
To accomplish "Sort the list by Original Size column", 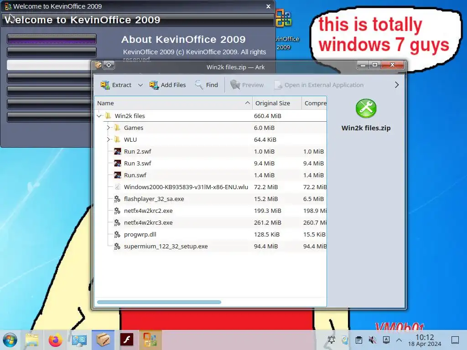I will 277,103.
